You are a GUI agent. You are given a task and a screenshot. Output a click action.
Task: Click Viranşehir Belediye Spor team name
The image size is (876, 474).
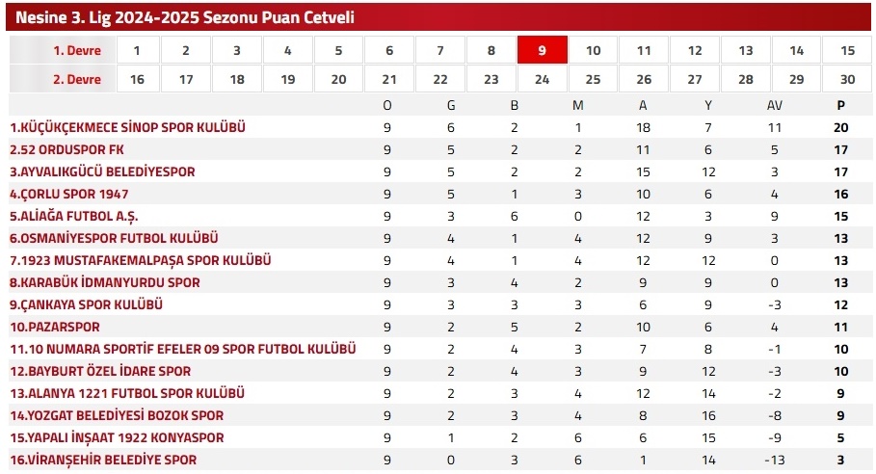coord(103,460)
